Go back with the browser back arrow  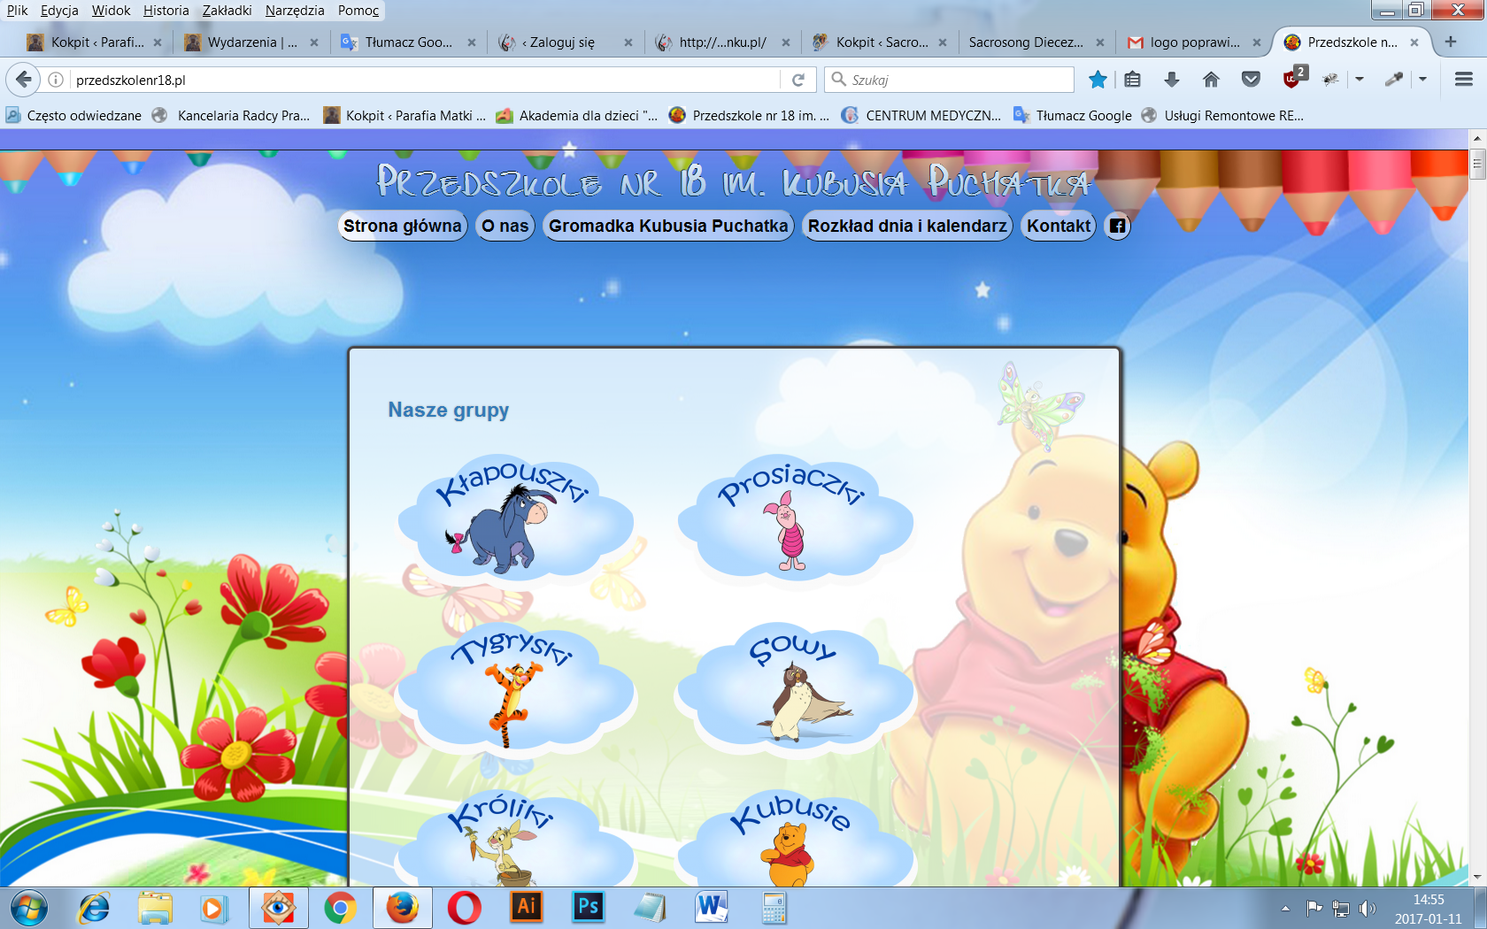coord(23,80)
